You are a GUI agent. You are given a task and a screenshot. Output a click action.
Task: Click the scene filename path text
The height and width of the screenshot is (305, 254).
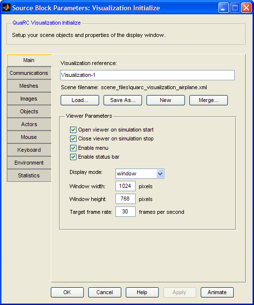154,88
